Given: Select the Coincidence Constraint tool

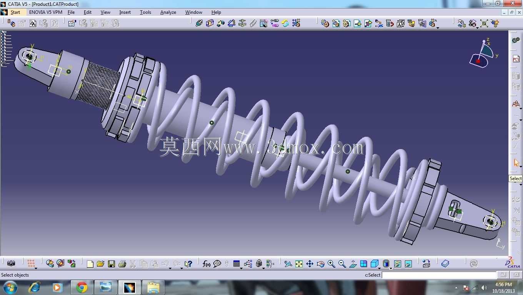Looking at the screenshot, I should pos(199,23).
